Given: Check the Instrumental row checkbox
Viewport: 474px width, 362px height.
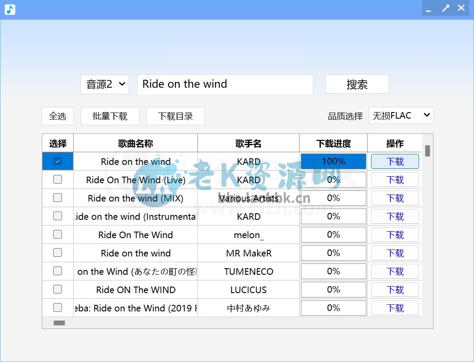Looking at the screenshot, I should (58, 216).
